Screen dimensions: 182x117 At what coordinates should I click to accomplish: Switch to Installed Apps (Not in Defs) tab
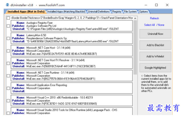tap(26, 12)
